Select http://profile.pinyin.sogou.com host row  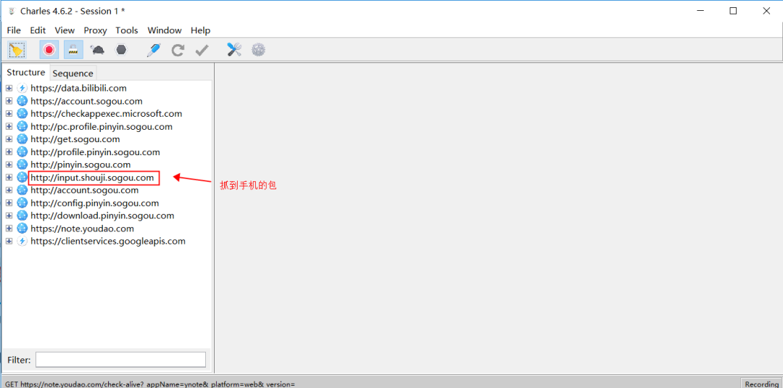pos(96,152)
